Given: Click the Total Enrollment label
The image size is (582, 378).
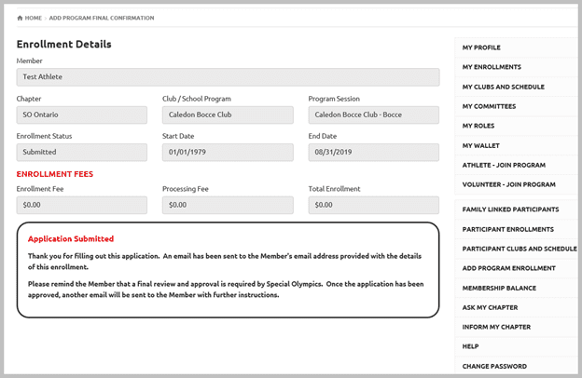Looking at the screenshot, I should [335, 189].
